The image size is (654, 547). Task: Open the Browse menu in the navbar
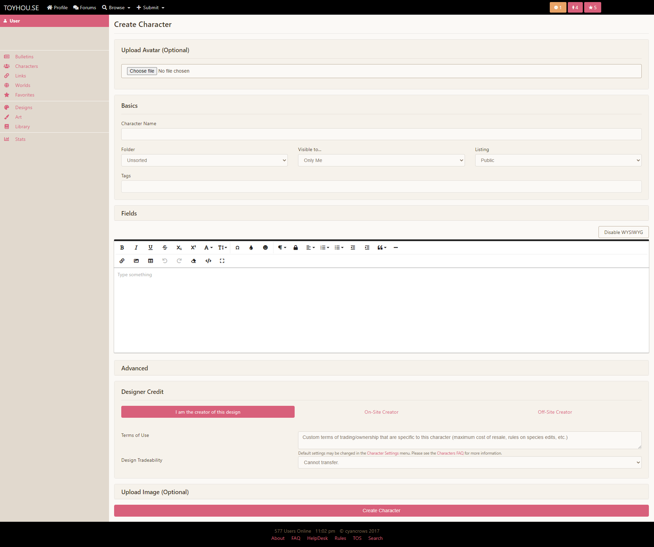(x=116, y=7)
